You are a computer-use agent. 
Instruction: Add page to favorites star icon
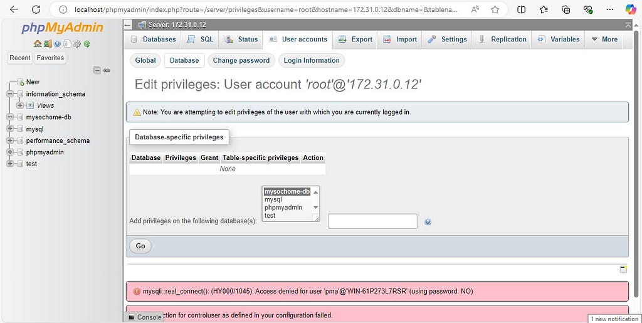[495, 9]
